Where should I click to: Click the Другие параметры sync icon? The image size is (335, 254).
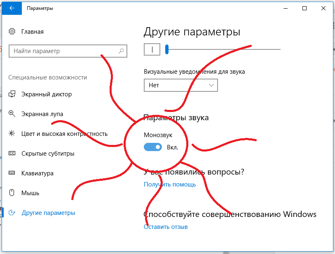coord(12,212)
